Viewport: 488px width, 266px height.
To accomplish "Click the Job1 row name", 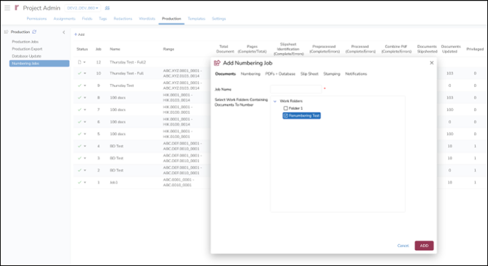I will pos(113,182).
